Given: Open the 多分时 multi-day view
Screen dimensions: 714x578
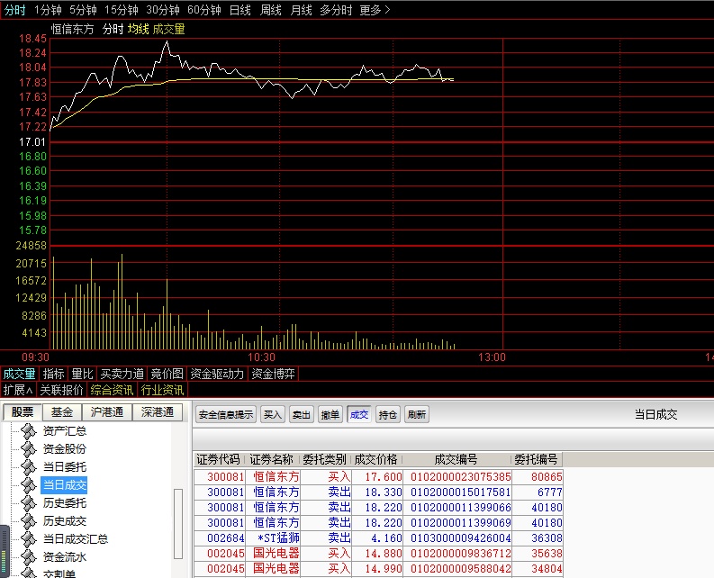Looking at the screenshot, I should point(336,10).
